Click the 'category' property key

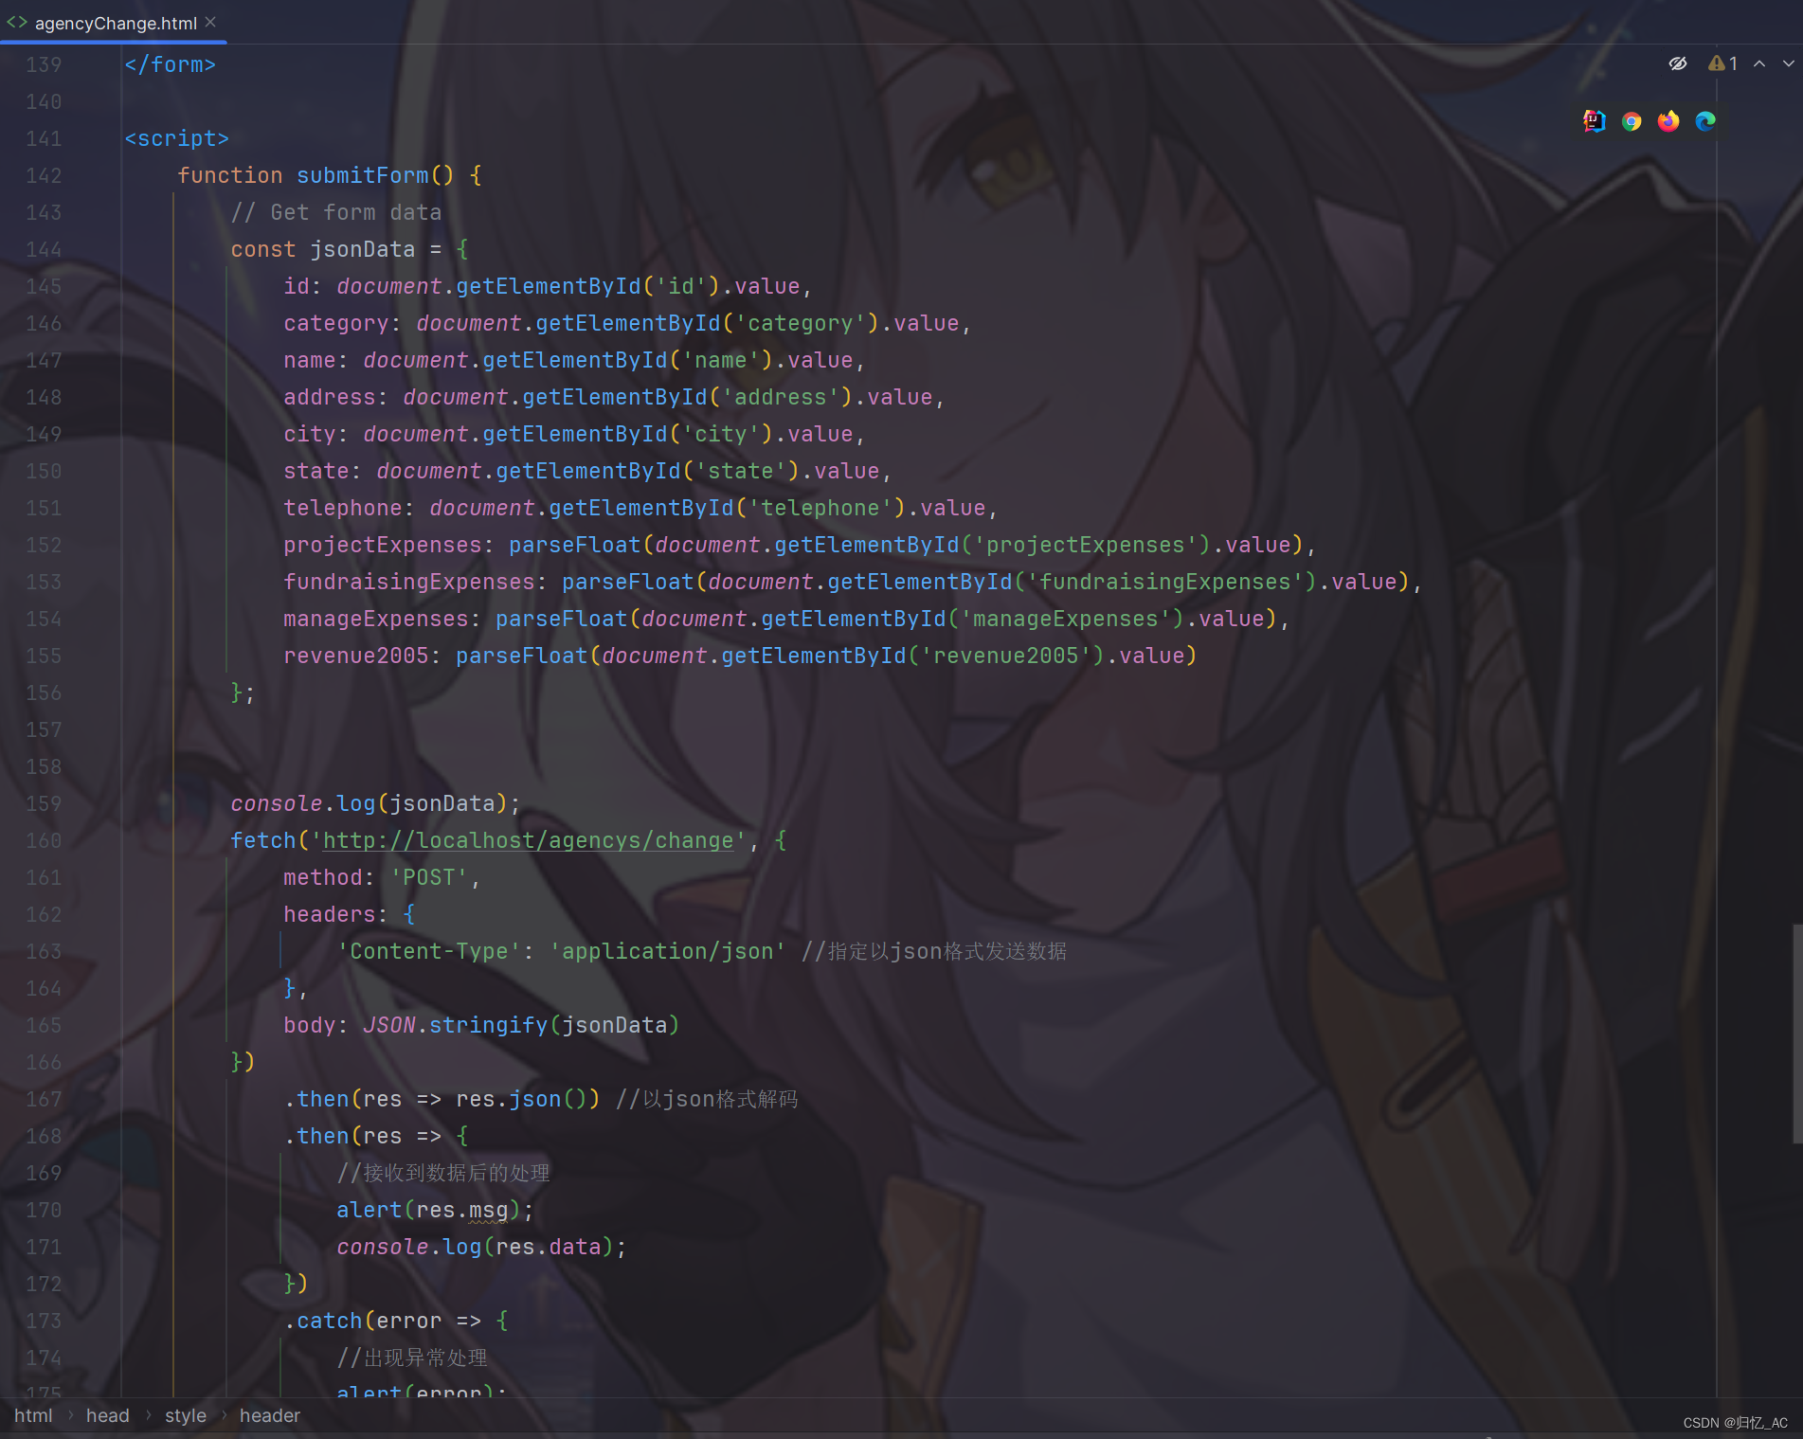coord(336,323)
